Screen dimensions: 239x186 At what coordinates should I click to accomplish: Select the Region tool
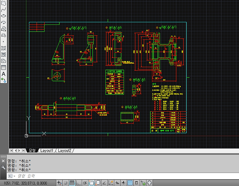coord(4,61)
